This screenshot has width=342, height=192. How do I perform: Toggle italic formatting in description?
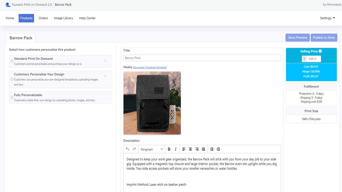point(176,149)
